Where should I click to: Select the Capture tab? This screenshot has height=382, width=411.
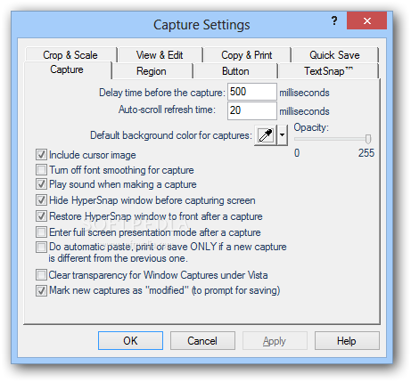pyautogui.click(x=67, y=69)
